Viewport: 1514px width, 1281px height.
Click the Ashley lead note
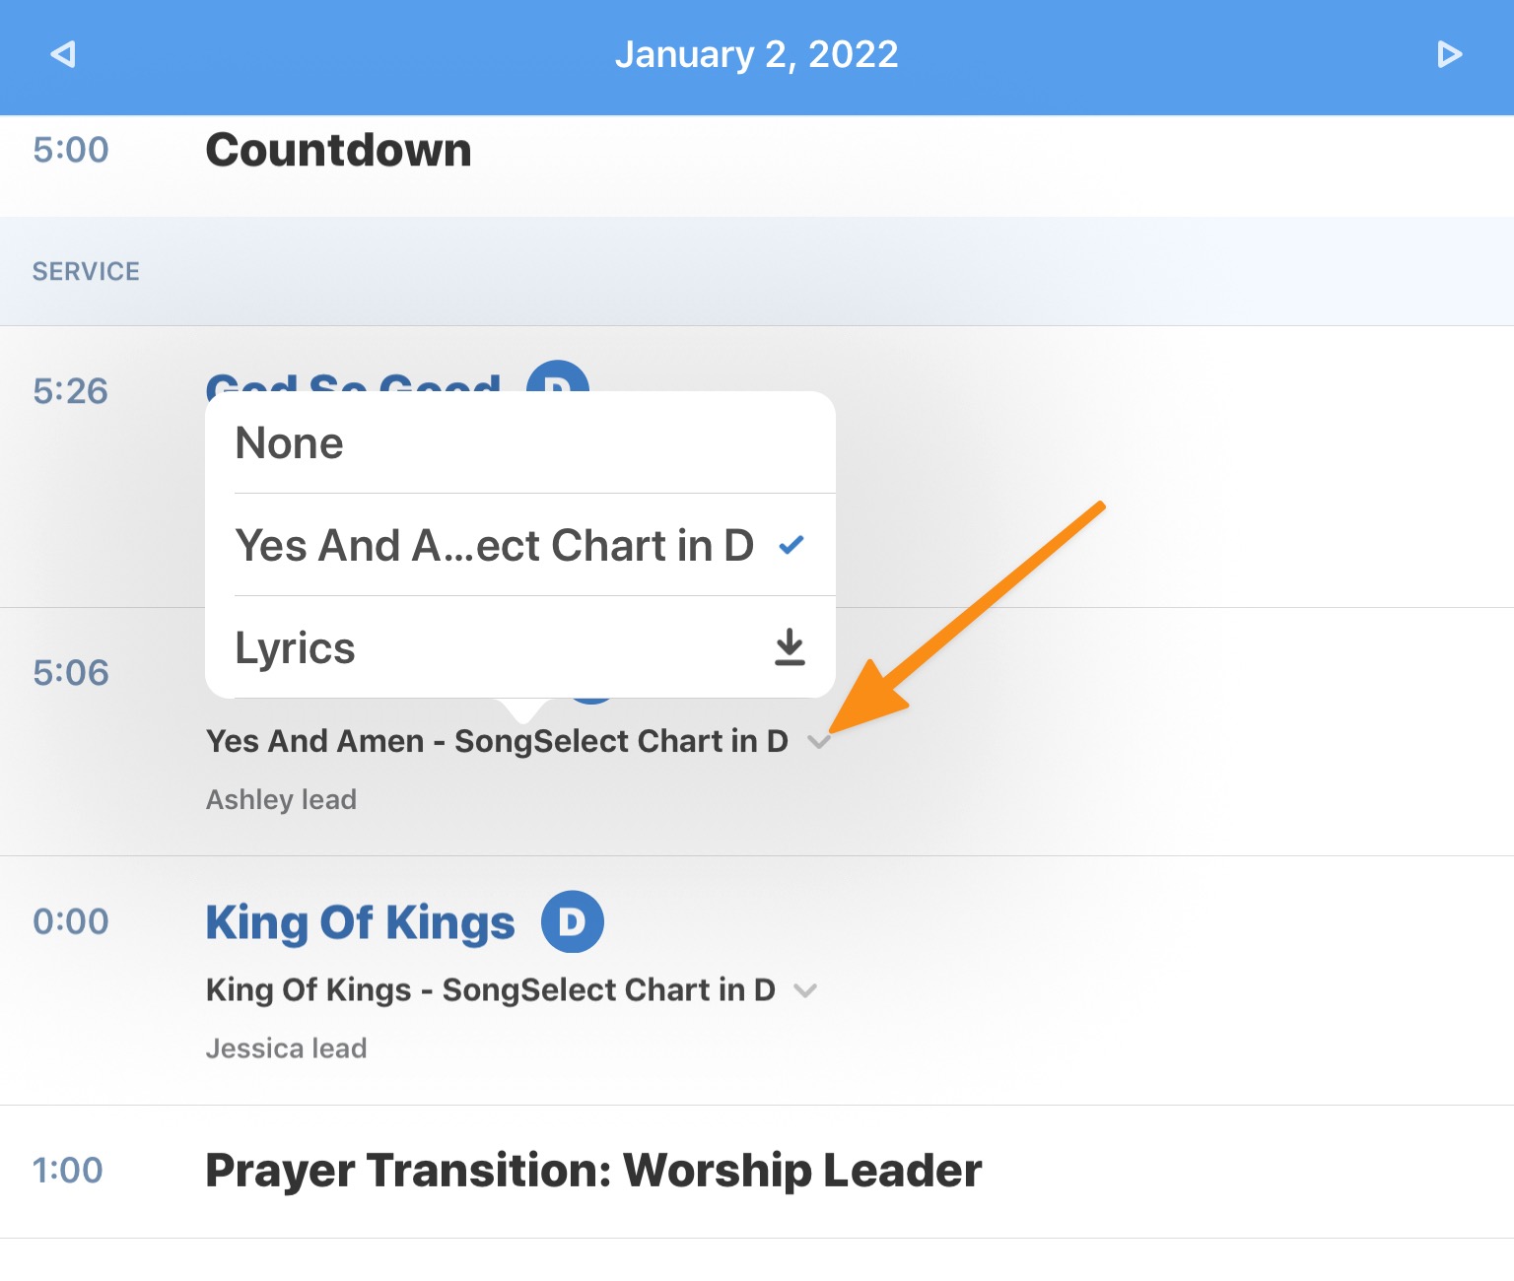pyautogui.click(x=281, y=799)
